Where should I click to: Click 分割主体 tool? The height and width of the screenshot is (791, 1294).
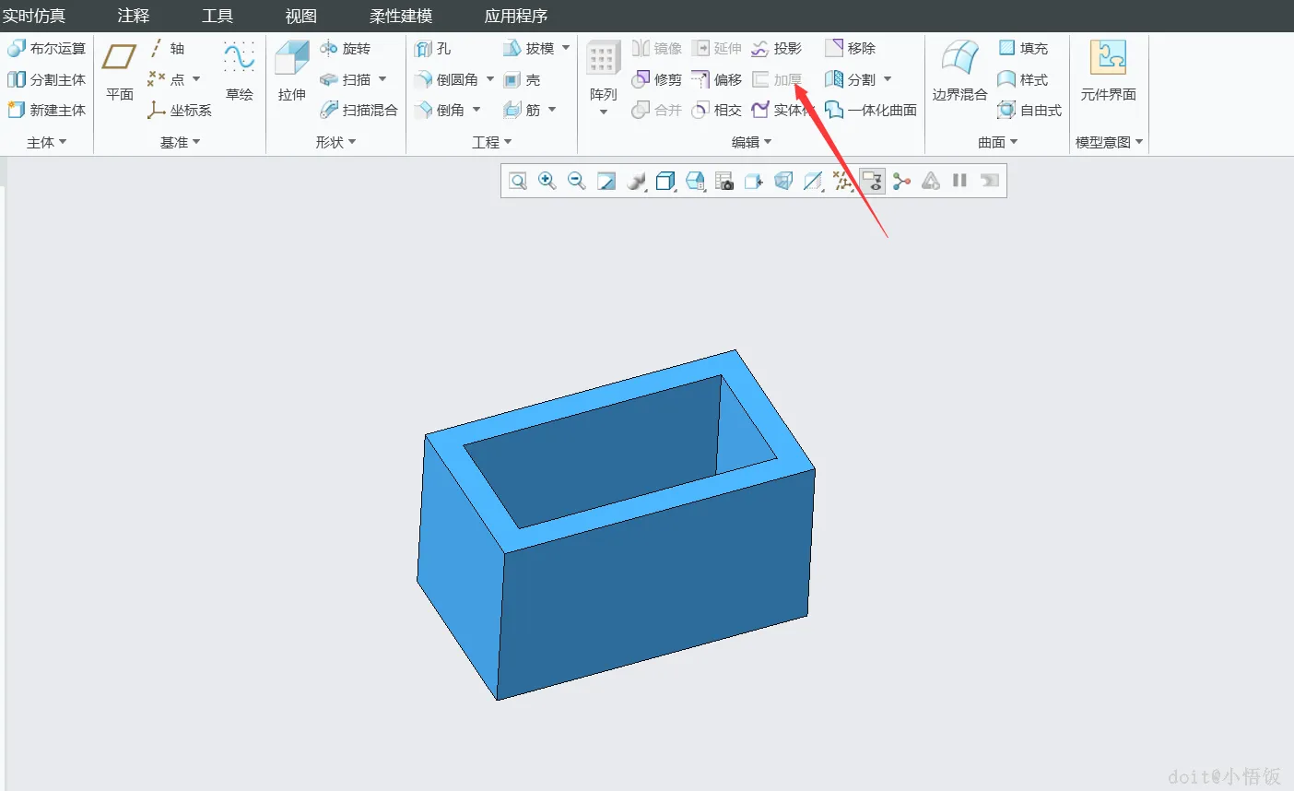pos(47,79)
